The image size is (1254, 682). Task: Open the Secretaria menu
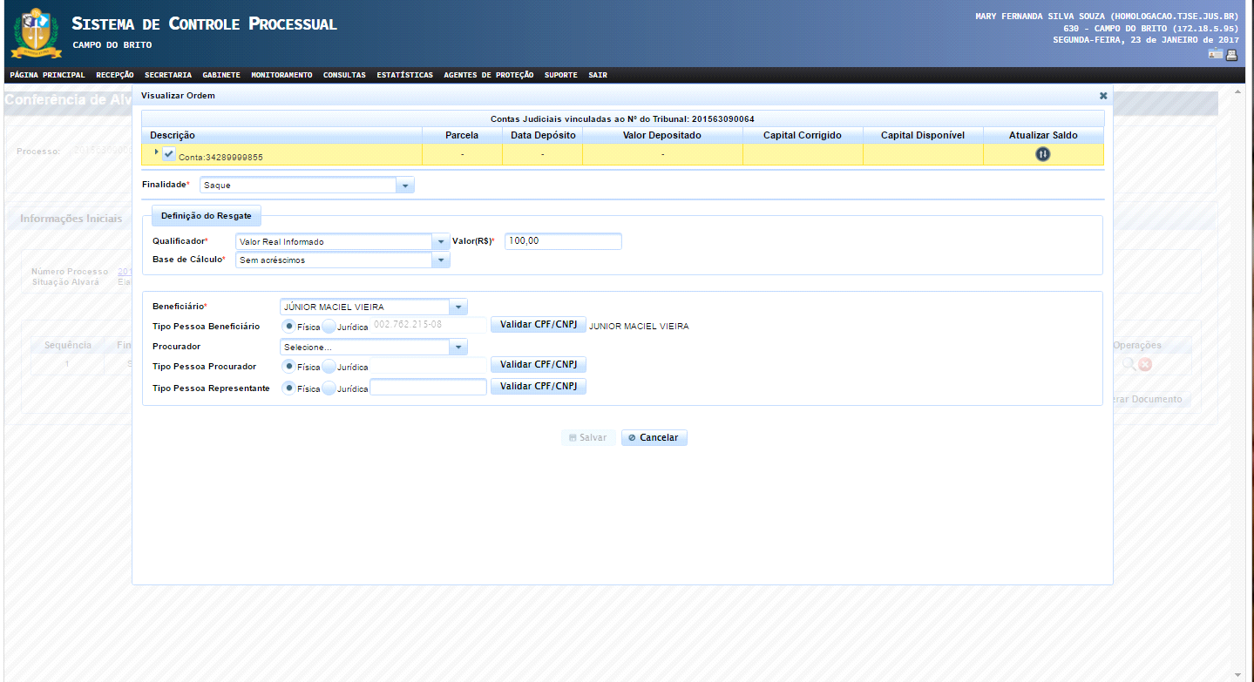(x=168, y=76)
